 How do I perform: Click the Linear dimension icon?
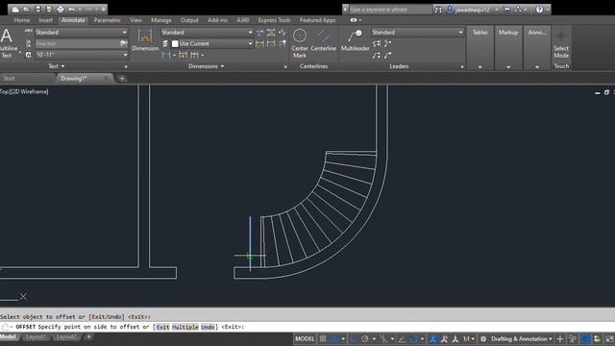166,55
